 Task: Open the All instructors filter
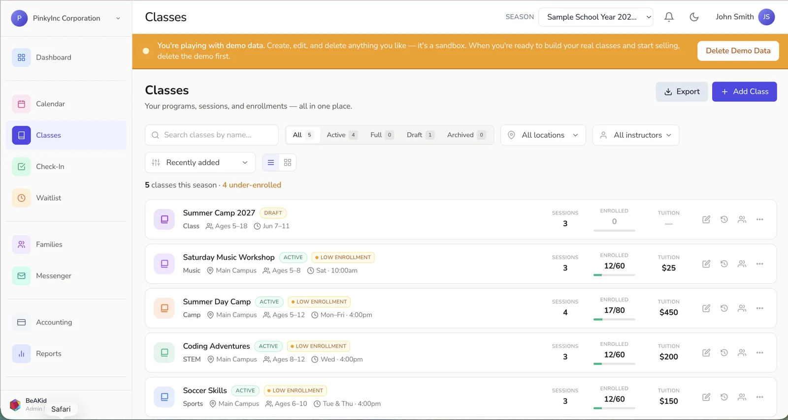[x=636, y=135]
